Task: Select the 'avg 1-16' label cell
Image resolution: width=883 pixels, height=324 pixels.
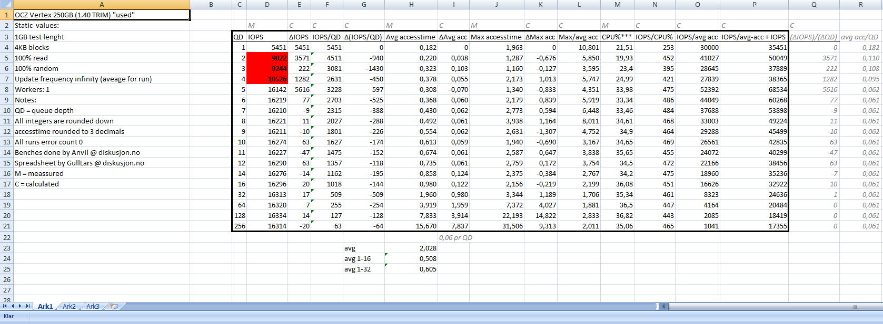Action: coord(364,258)
